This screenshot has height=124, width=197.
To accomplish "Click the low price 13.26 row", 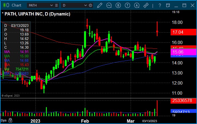I will pyautogui.click(x=16, y=43).
